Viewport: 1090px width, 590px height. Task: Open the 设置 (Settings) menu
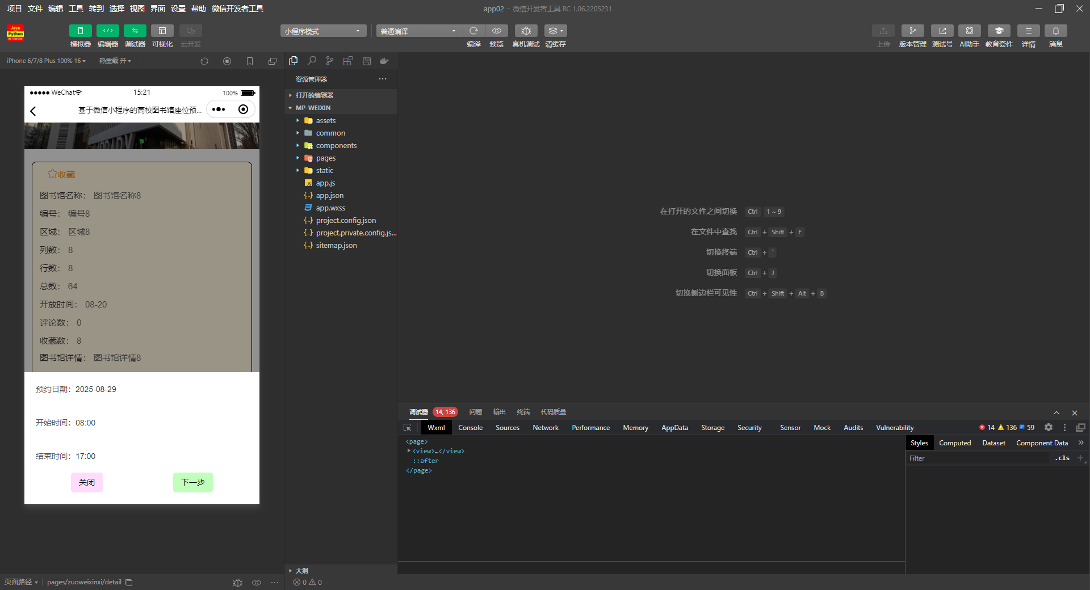(178, 9)
